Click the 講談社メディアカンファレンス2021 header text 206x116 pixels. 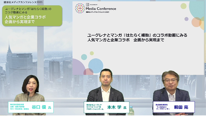[x=23, y=2]
